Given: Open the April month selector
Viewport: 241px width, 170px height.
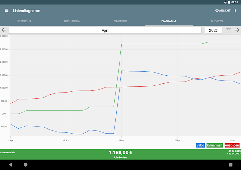Looking at the screenshot, I should click(105, 30).
